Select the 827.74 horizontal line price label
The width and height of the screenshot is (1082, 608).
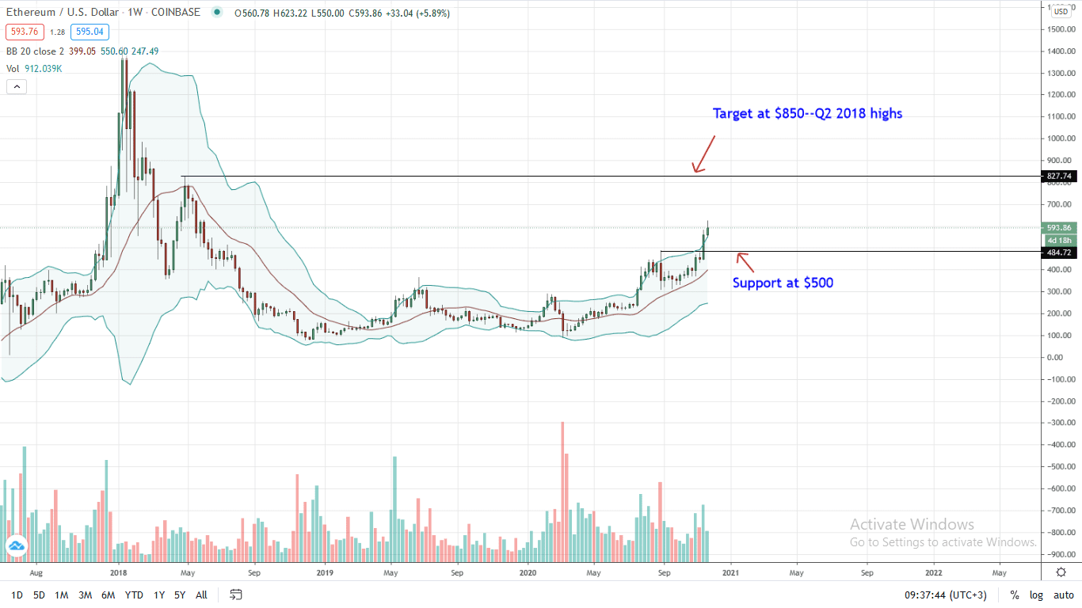pyautogui.click(x=1058, y=177)
